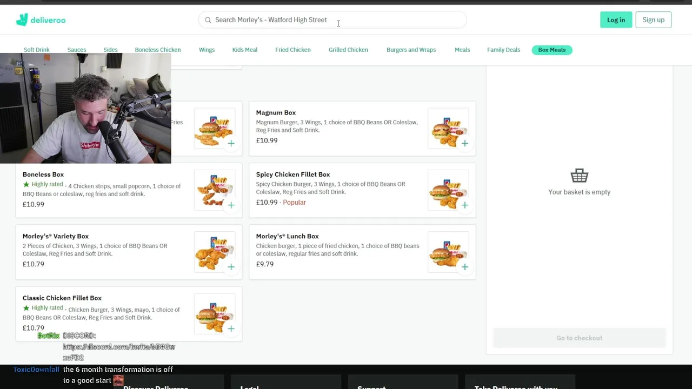
Task: Open the Discord invite link in chat overlay
Action: coord(119,352)
